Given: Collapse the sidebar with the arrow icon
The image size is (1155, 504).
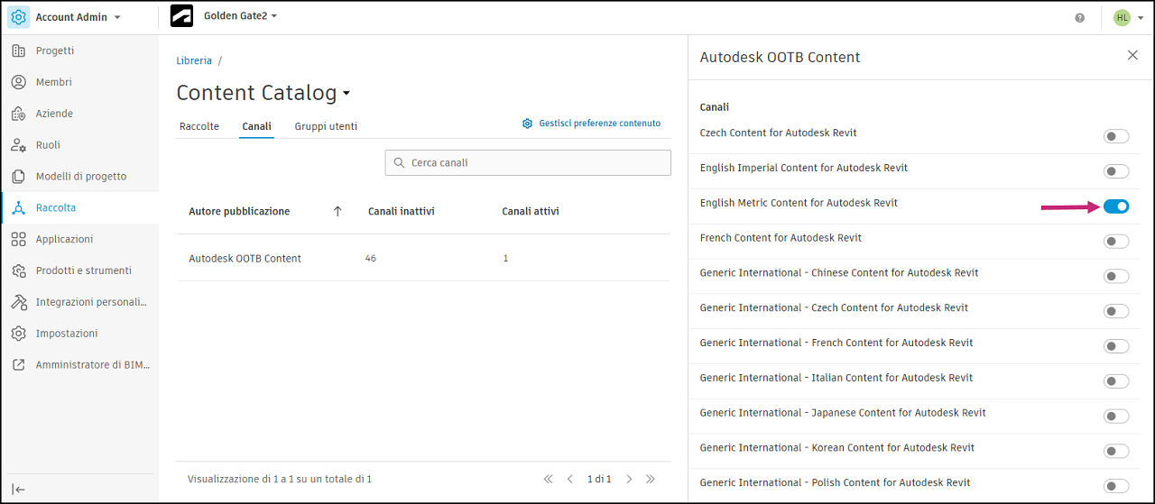Looking at the screenshot, I should 18,489.
